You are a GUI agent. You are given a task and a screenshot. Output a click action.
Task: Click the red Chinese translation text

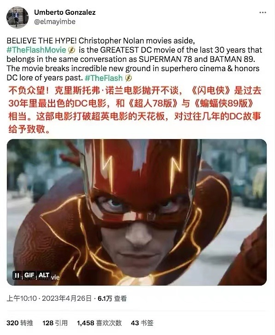[135, 110]
